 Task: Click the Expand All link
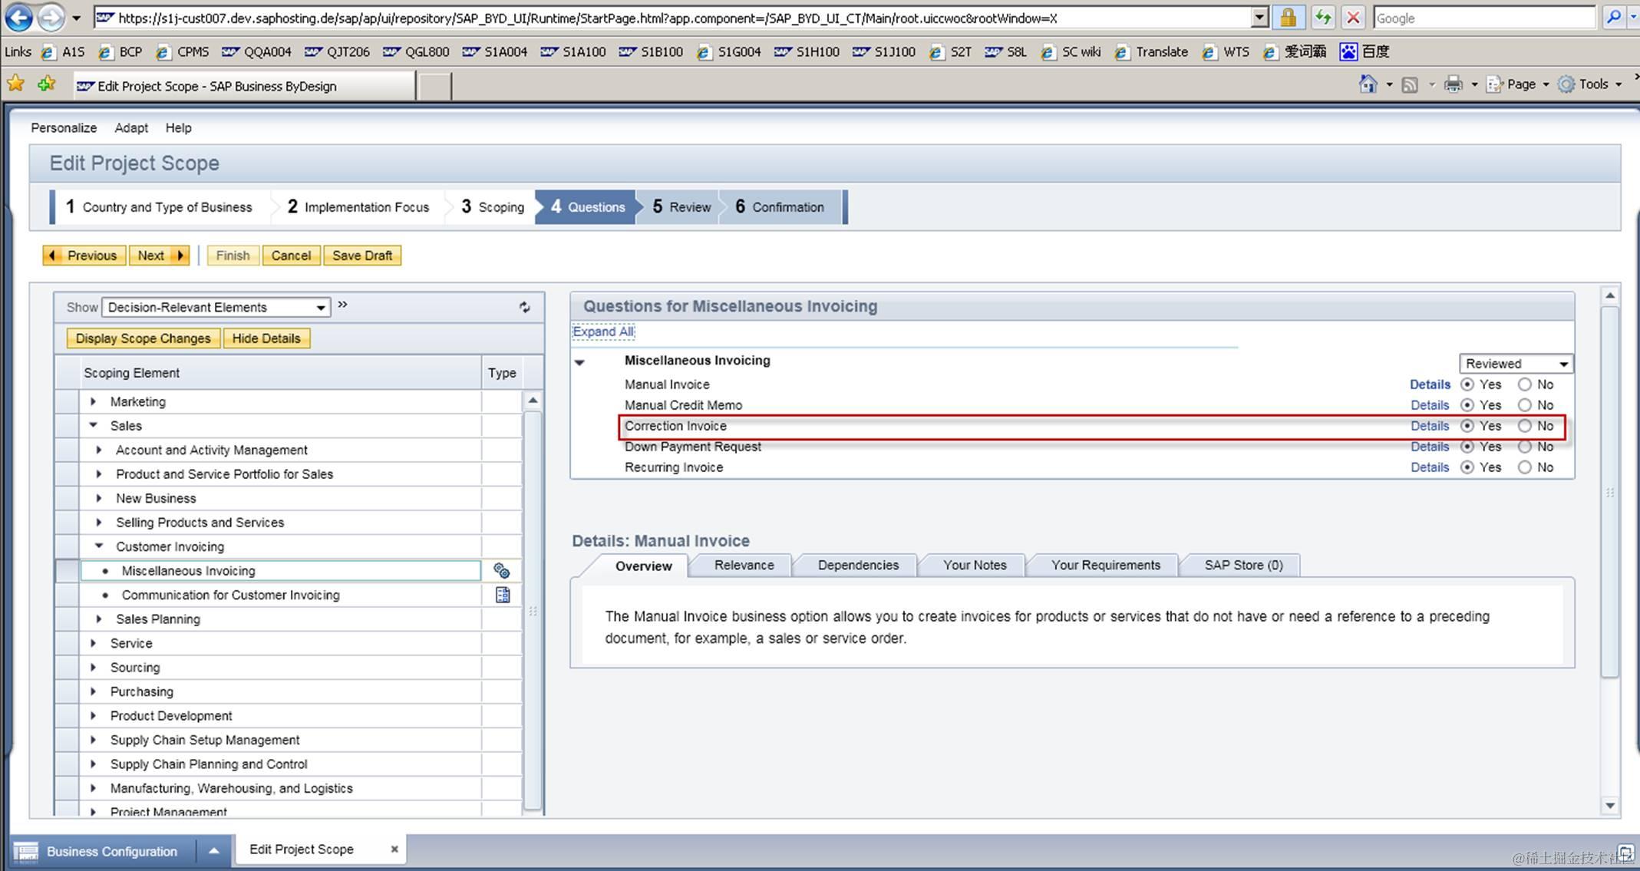603,332
